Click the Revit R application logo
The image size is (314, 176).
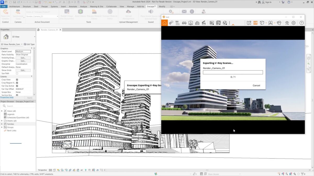[2, 2]
